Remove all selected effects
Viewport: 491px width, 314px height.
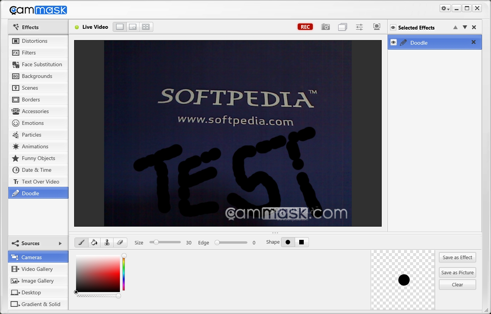pos(474,27)
